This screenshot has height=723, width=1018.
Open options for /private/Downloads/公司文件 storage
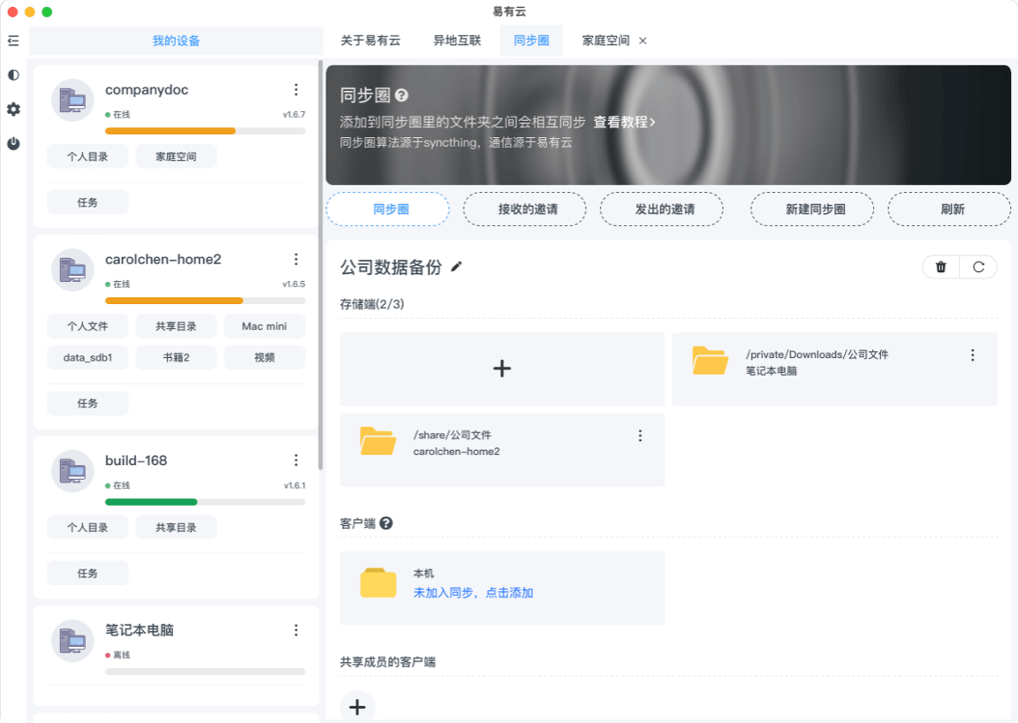(x=972, y=354)
